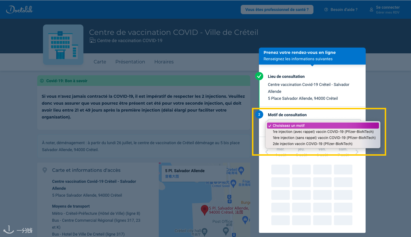The height and width of the screenshot is (237, 411).
Task: Click the Bus - Hotel De Ville De Creteil text
Action: pyautogui.click(x=88, y=234)
